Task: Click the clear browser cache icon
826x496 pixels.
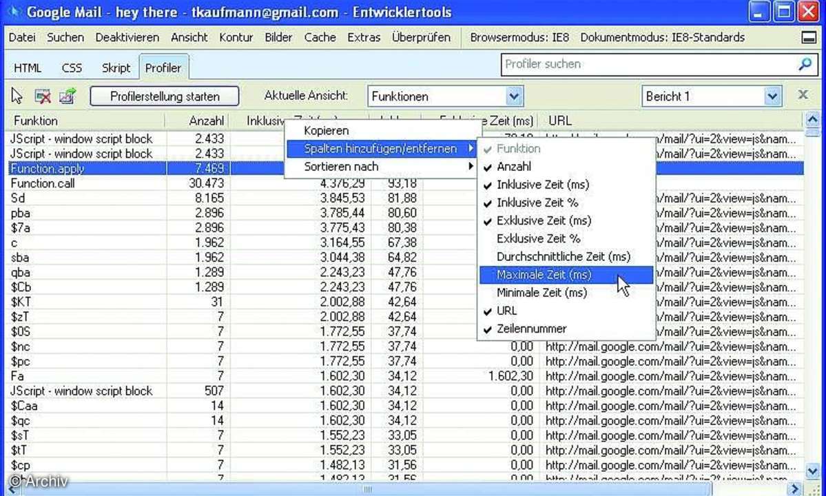Action: coord(43,96)
